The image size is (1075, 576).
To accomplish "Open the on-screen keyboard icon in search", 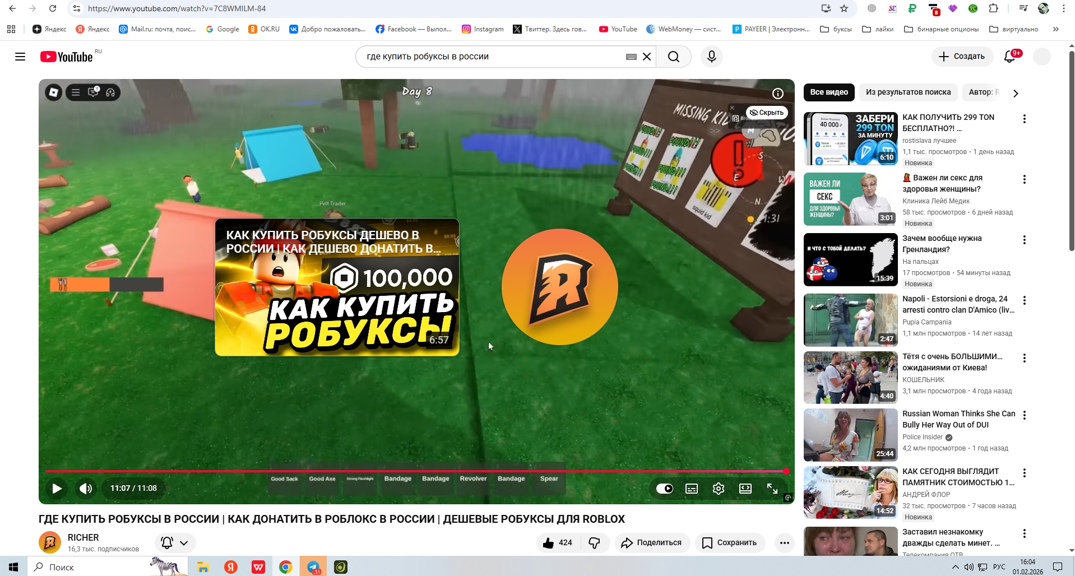I will (631, 57).
